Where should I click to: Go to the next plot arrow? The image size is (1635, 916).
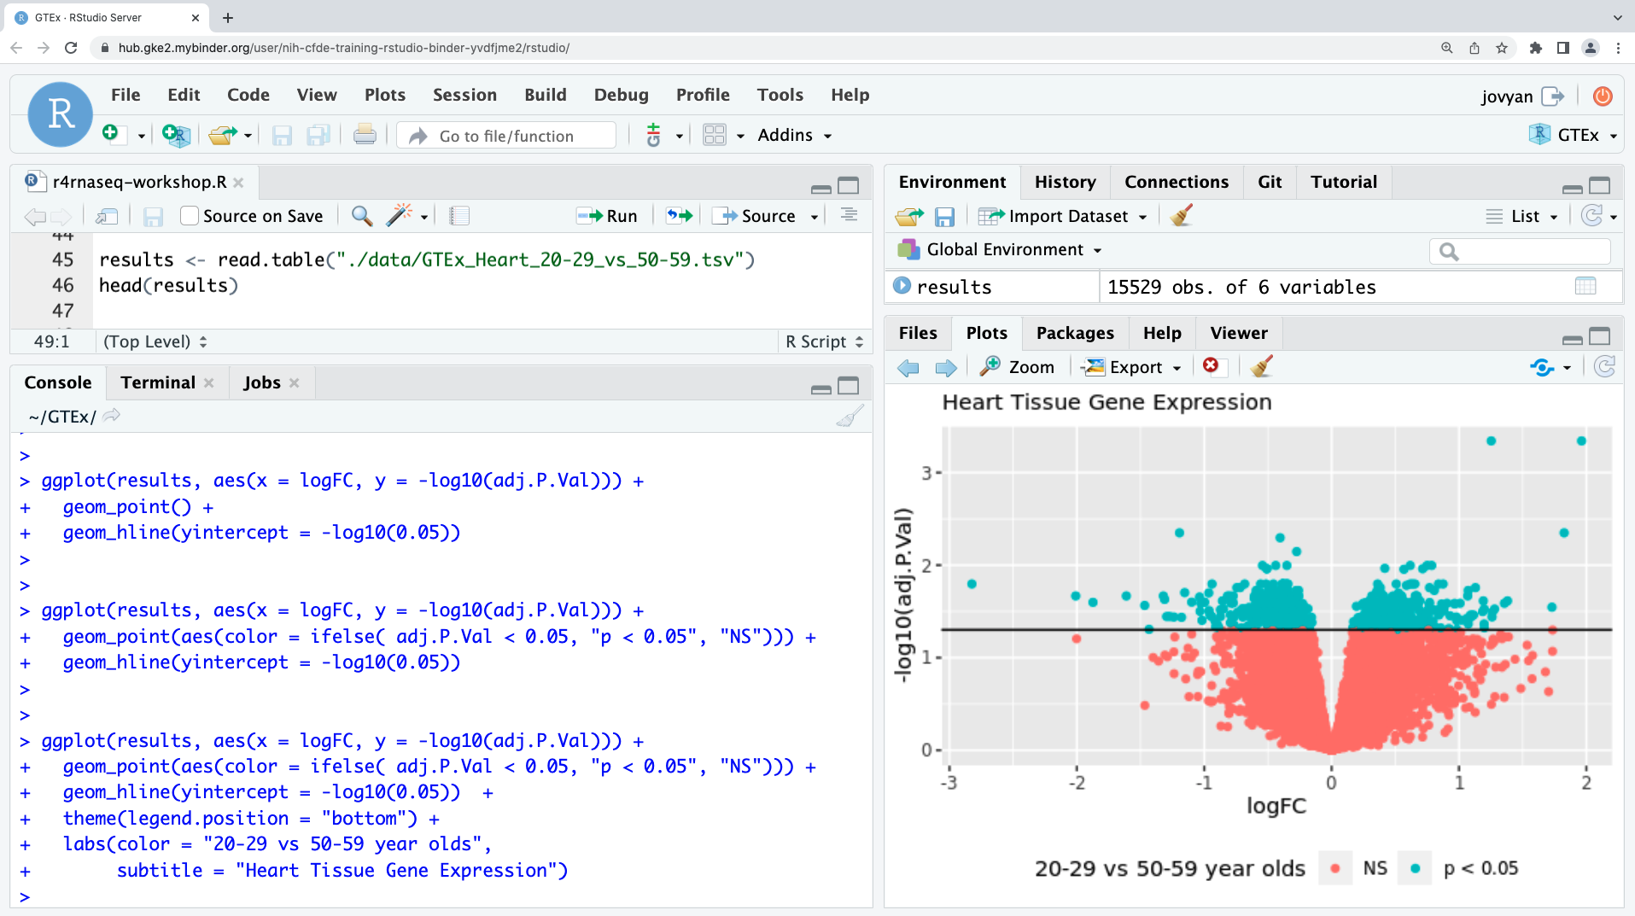pos(946,368)
